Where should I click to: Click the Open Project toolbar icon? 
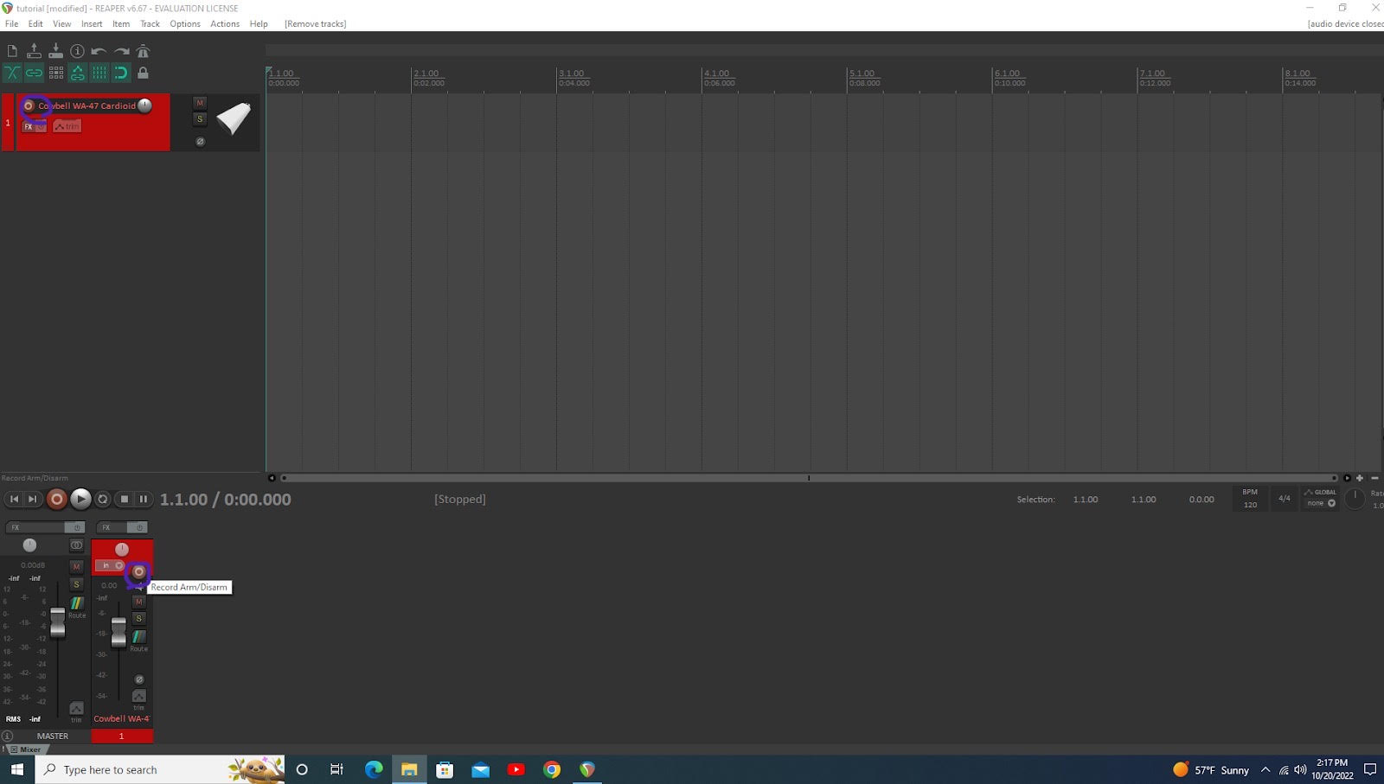34,51
